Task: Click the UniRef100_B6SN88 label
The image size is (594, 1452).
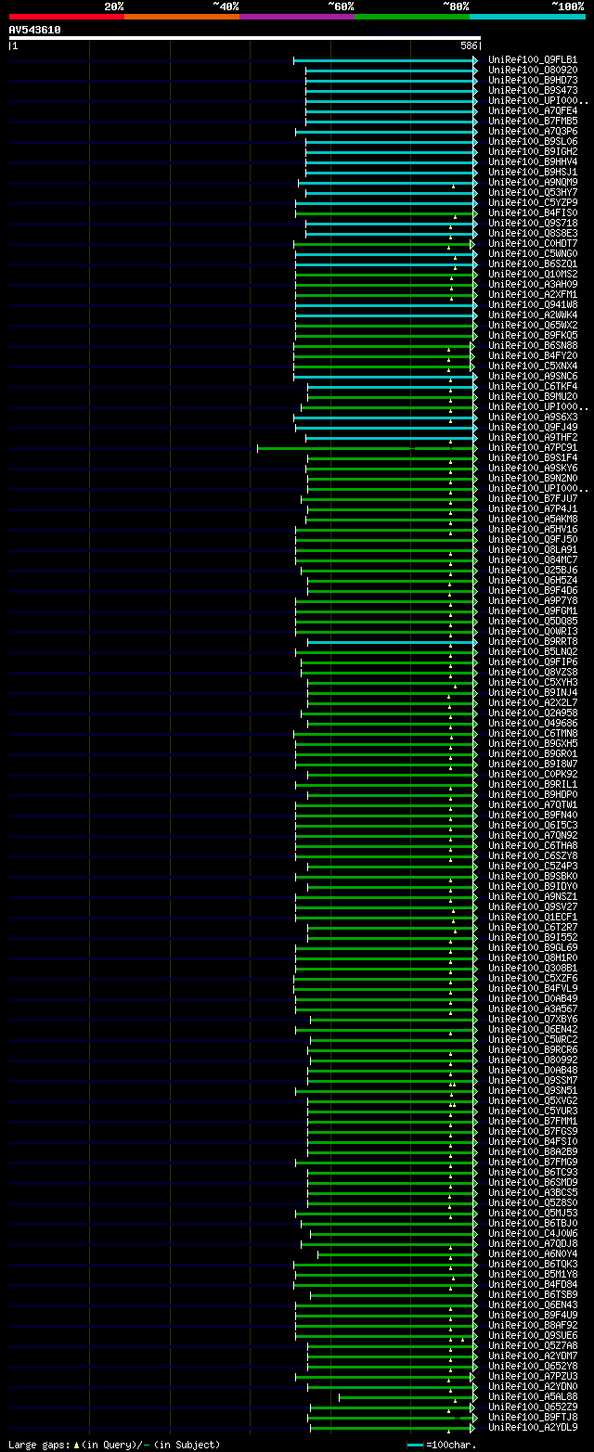Action: (x=533, y=345)
